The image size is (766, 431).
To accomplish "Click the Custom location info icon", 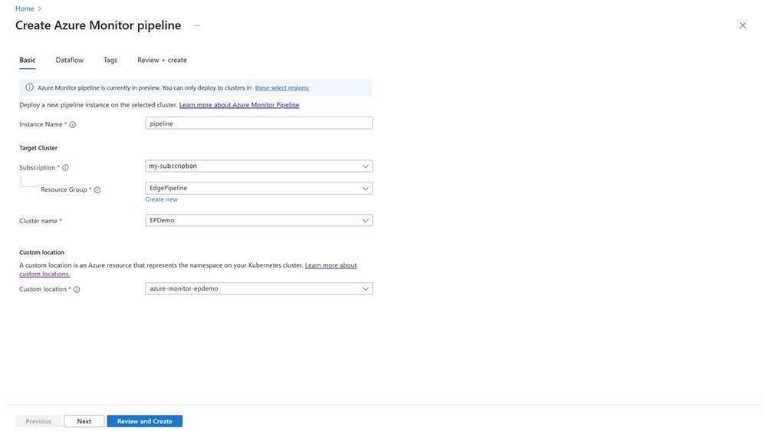I will 77,289.
